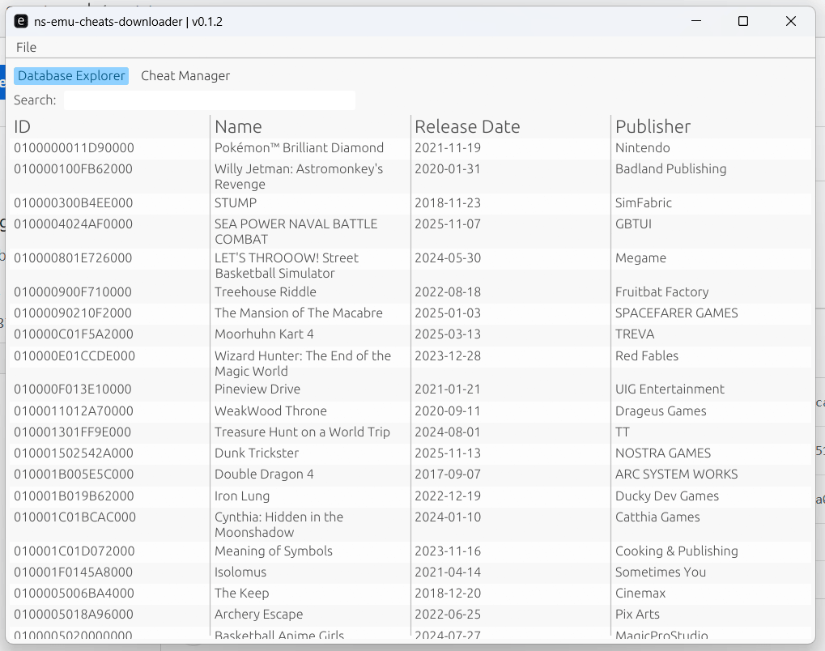Close the ns-emu-cheats-downloader window

(791, 21)
